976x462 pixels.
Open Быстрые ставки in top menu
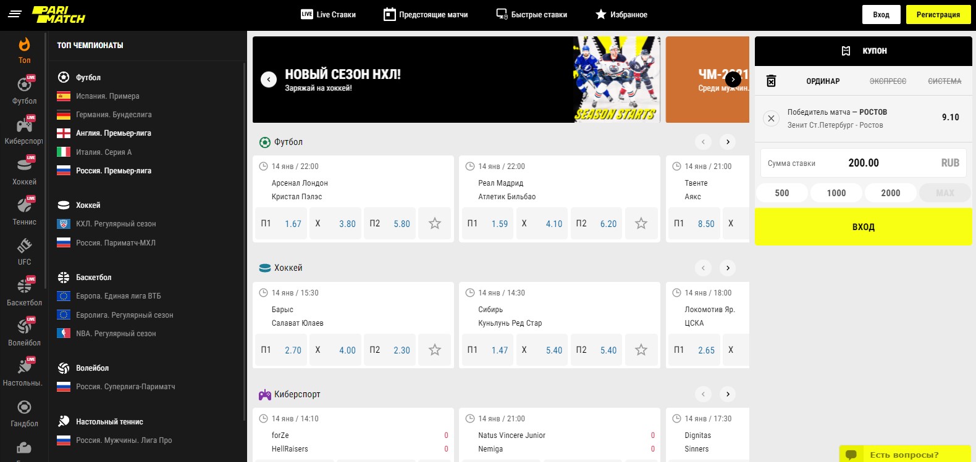(532, 14)
